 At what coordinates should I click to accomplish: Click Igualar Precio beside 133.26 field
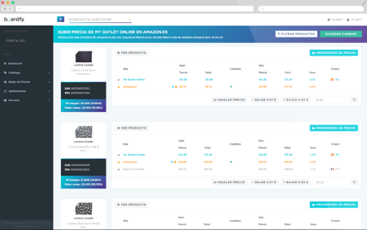pyautogui.click(x=229, y=182)
